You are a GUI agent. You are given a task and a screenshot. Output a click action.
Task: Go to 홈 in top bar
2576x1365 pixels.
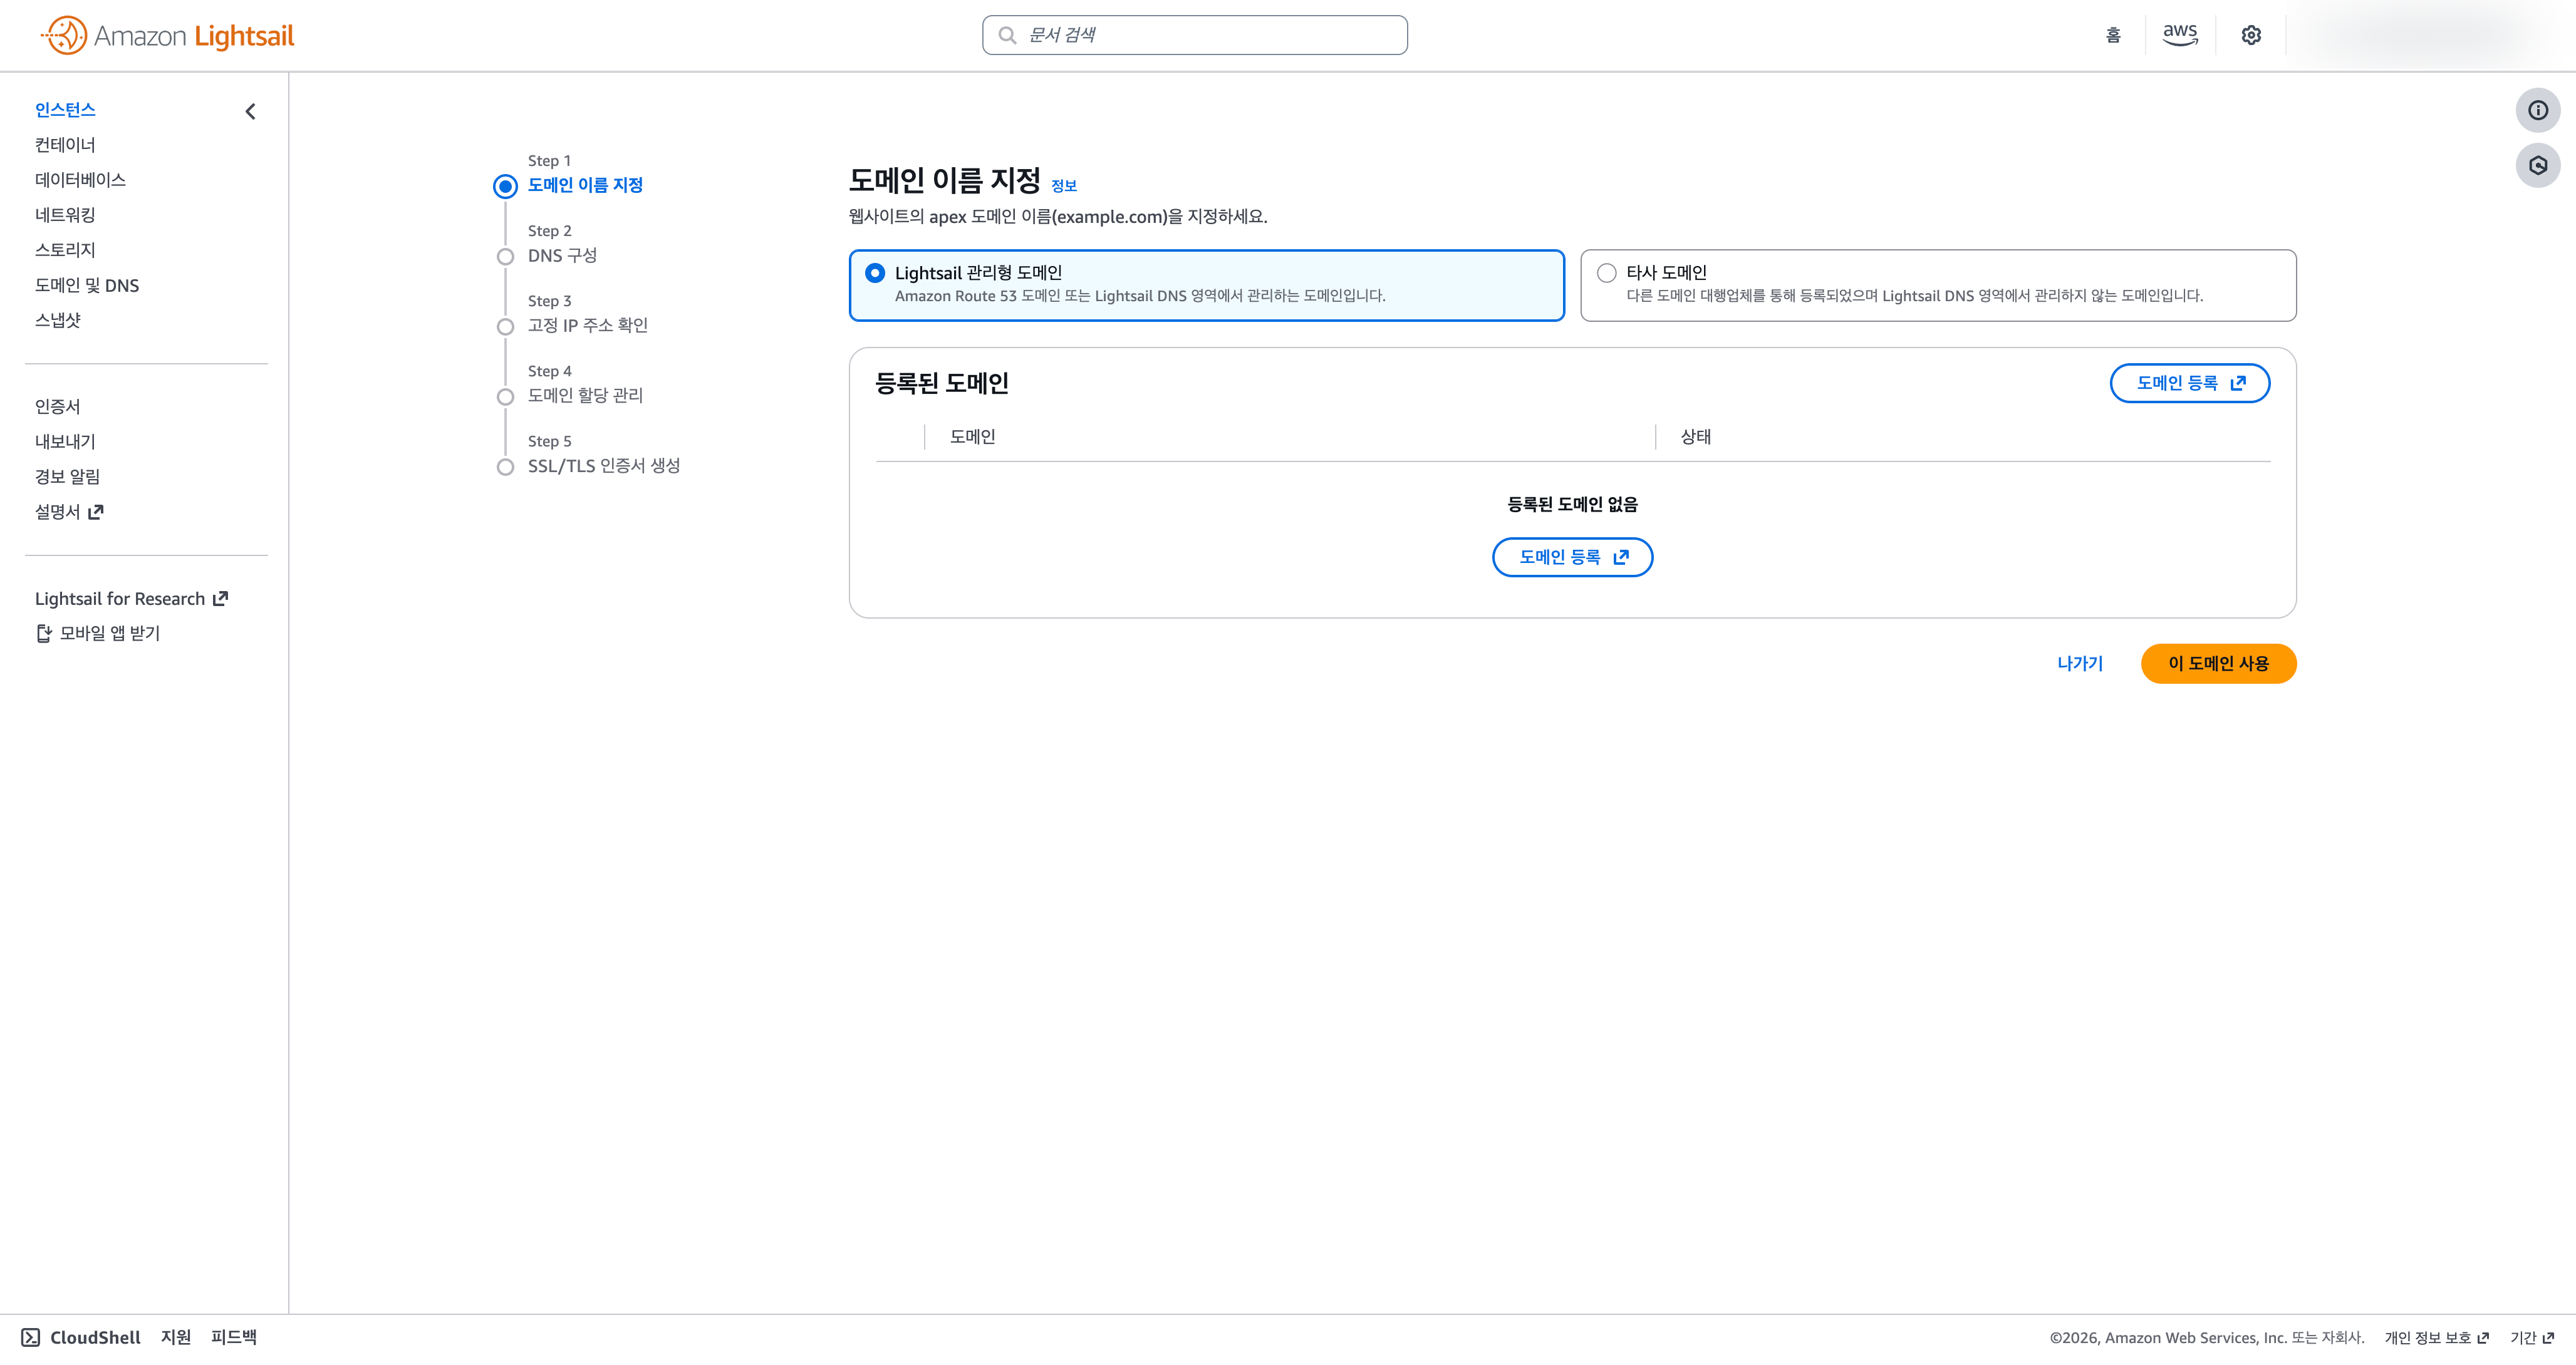coord(2113,35)
